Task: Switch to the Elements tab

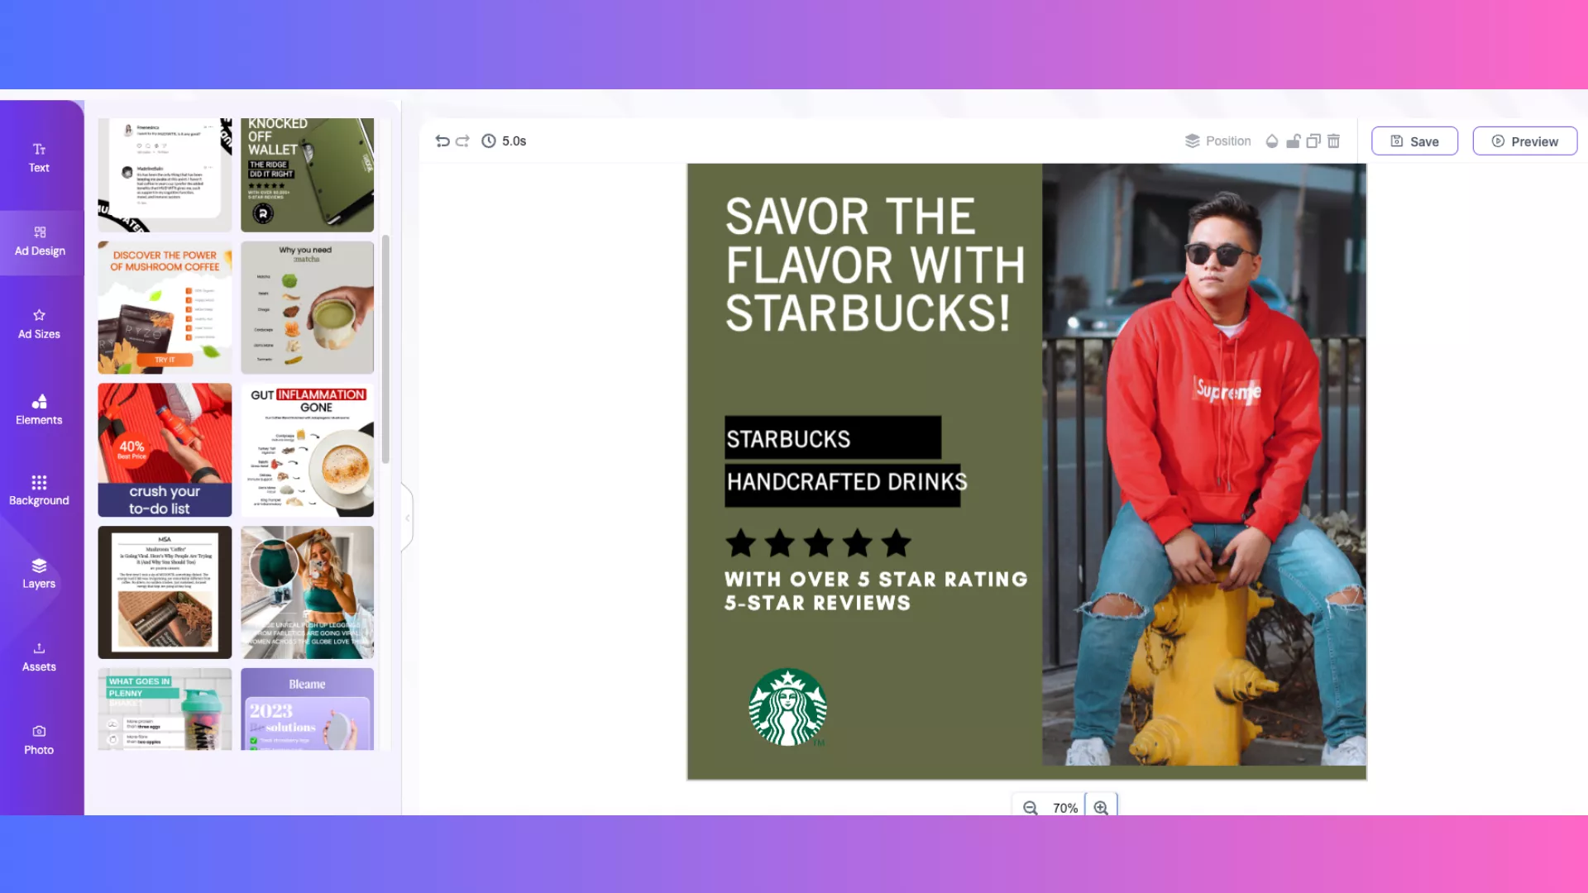Action: tap(39, 409)
